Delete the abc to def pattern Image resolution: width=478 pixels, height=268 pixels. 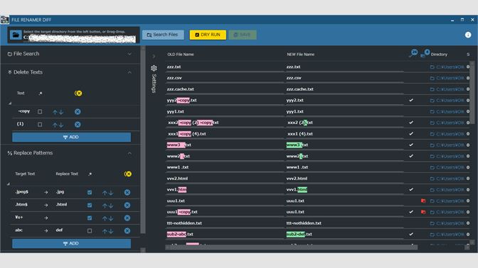(x=127, y=230)
